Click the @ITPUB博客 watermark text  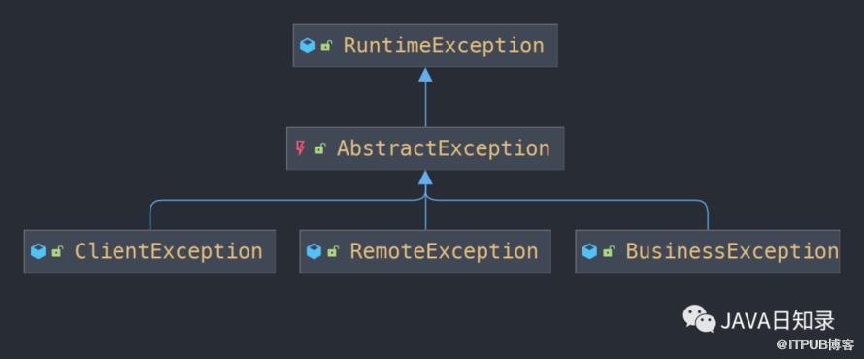815,345
